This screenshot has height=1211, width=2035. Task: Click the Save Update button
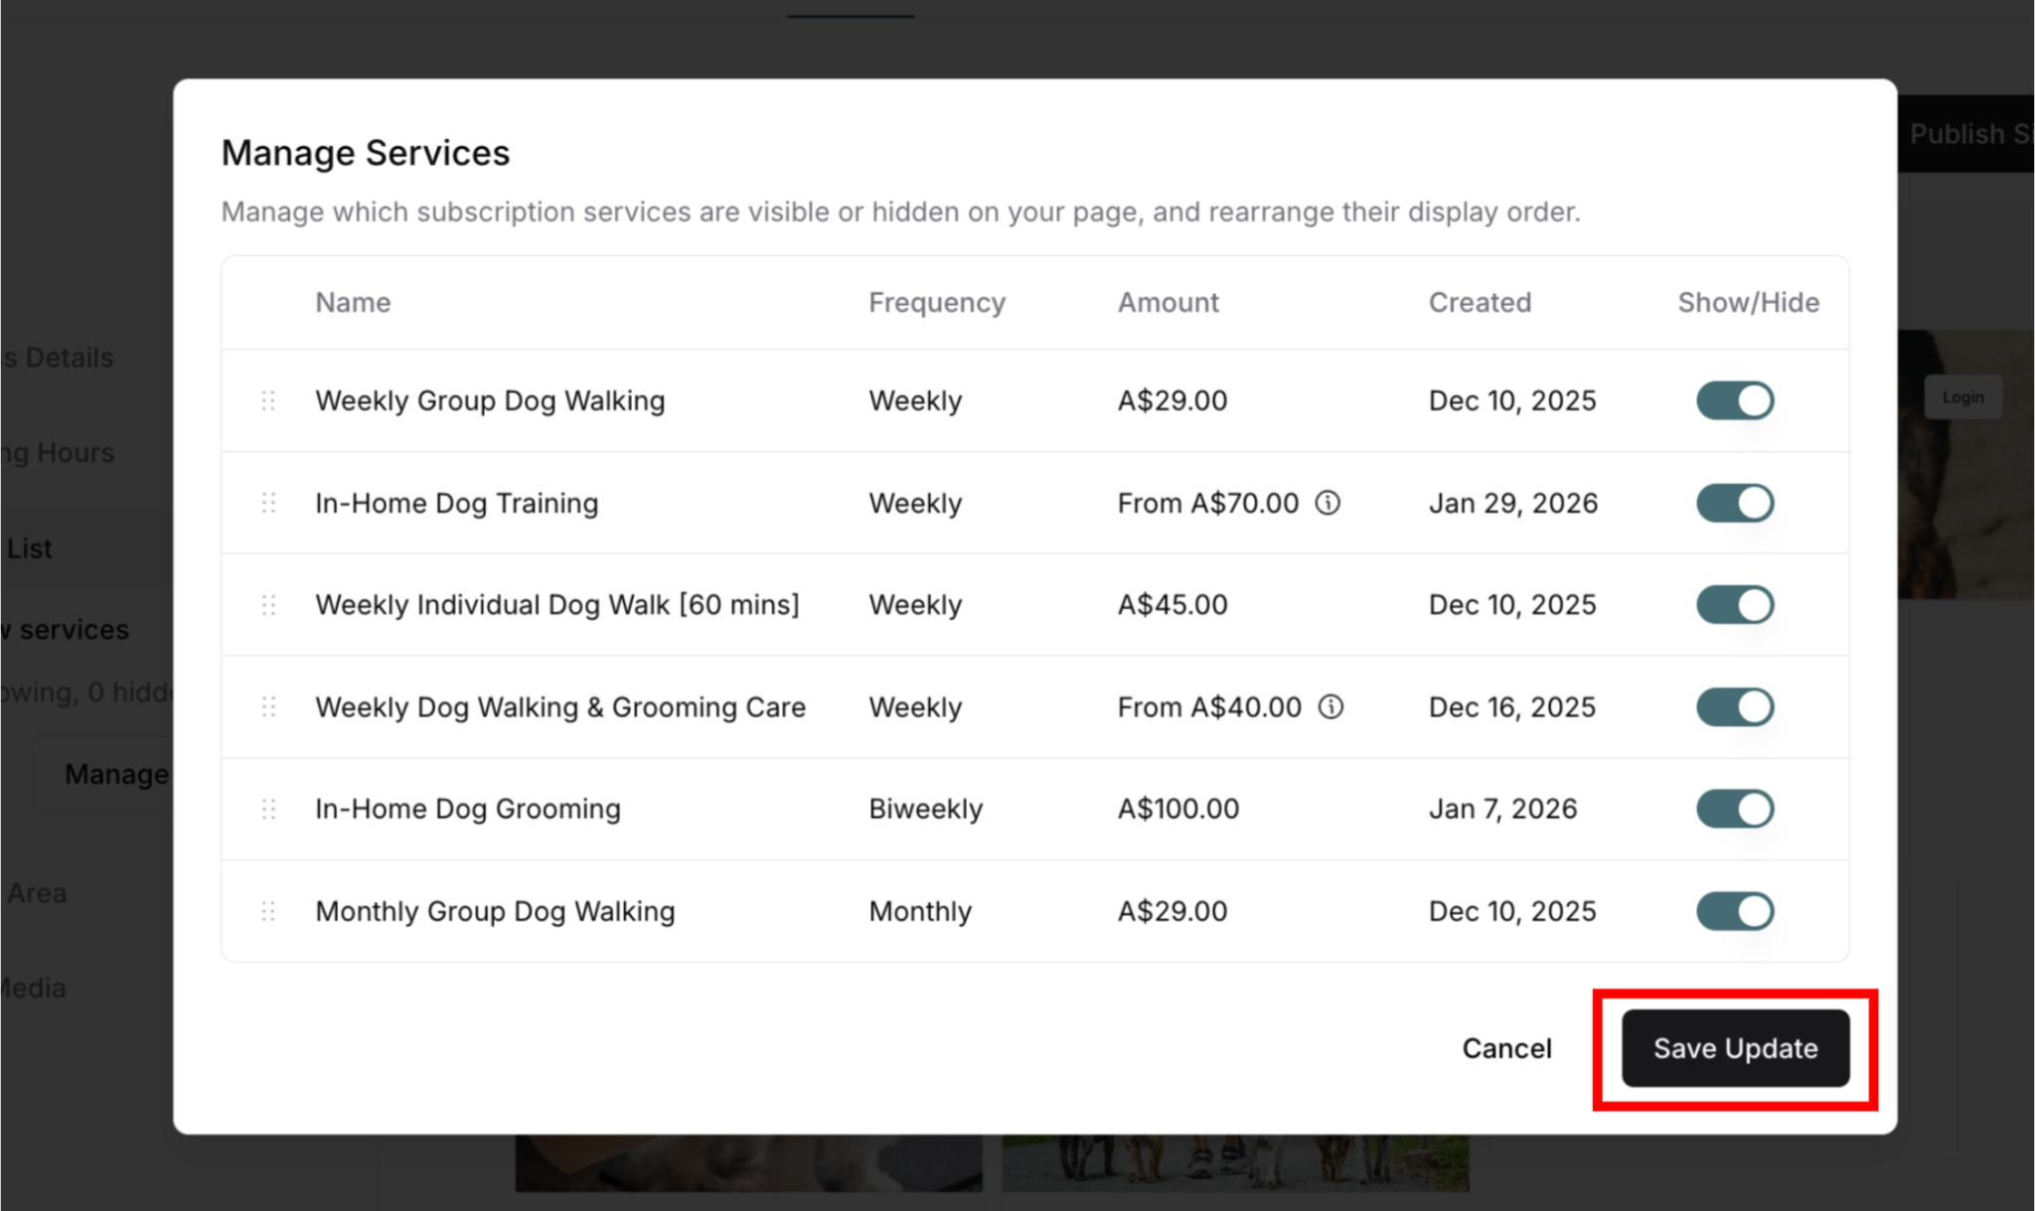click(x=1735, y=1048)
